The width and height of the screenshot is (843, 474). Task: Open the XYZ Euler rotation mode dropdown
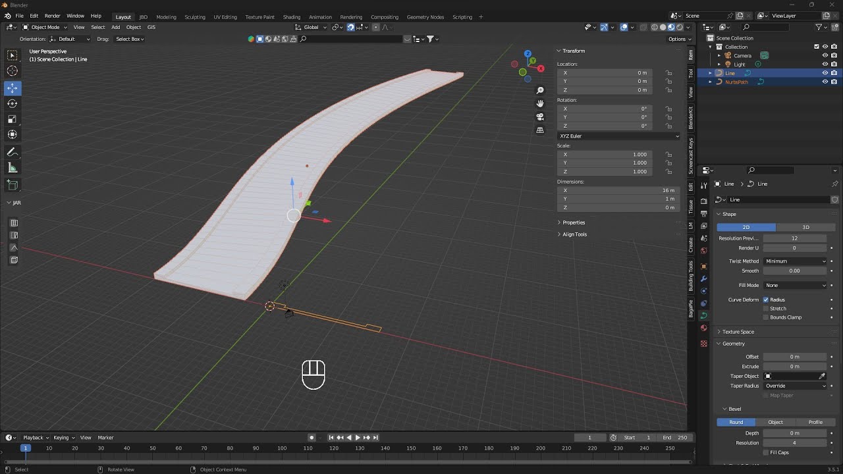click(619, 136)
